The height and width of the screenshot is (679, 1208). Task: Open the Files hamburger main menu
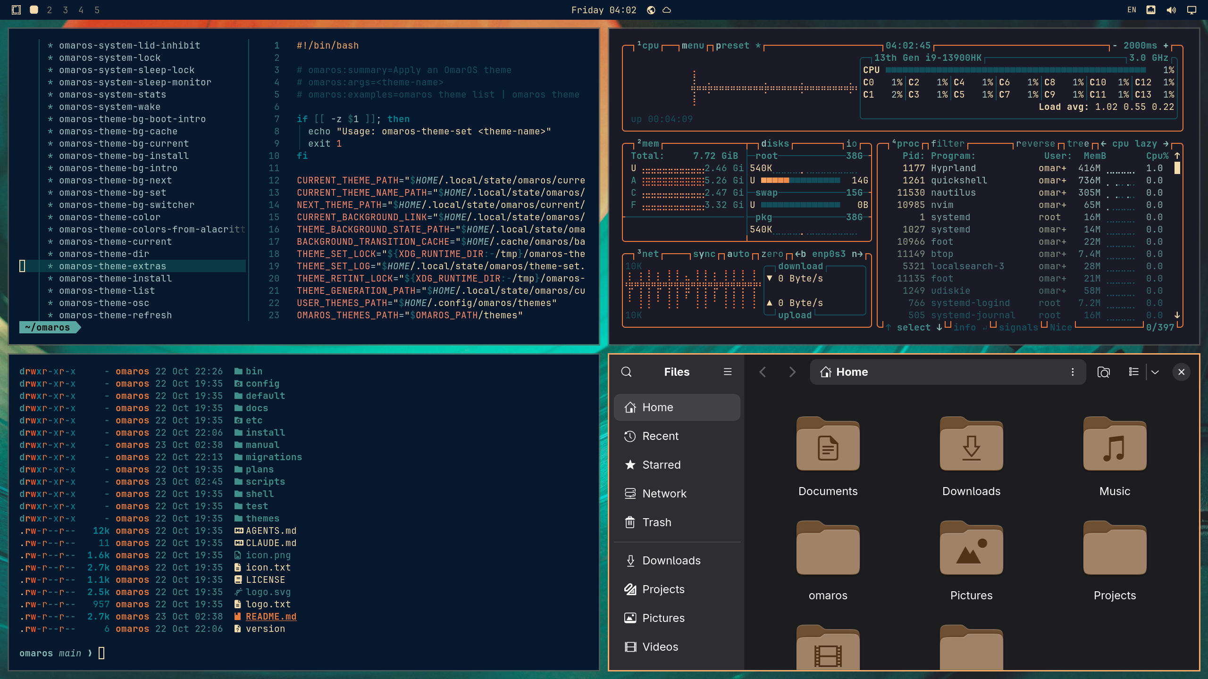728,372
